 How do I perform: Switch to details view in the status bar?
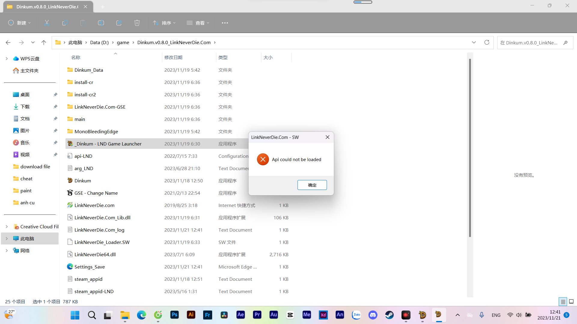[563, 301]
